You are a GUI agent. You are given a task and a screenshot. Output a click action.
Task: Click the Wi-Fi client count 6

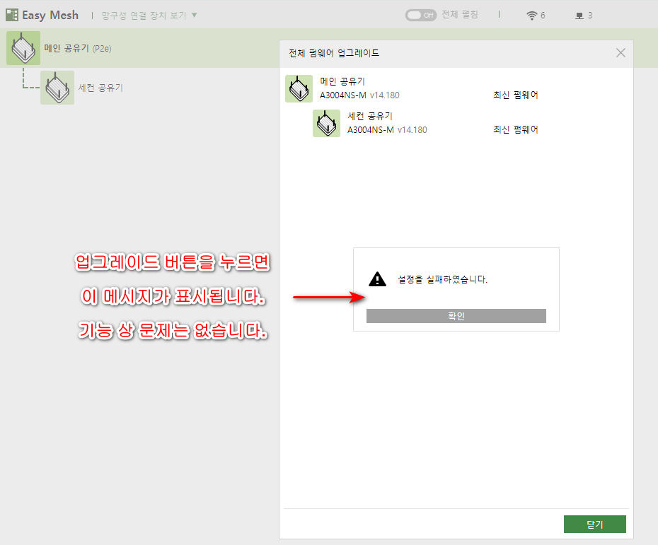click(x=543, y=16)
